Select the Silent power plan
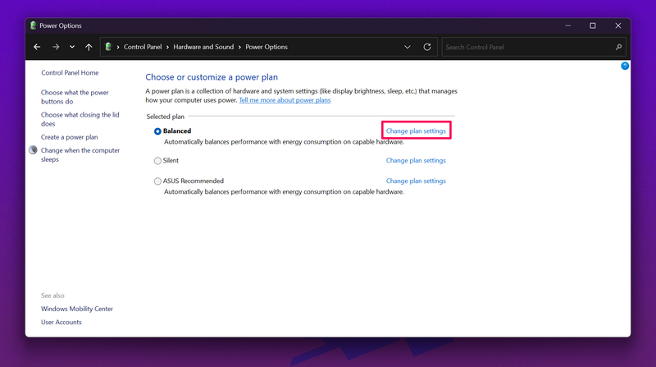Screen dimensions: 656x367 158,161
